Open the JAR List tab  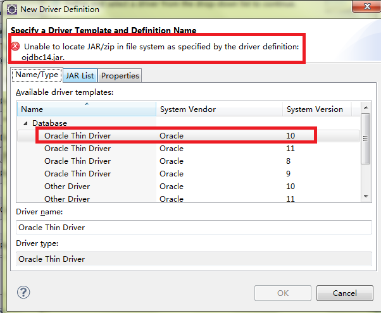point(80,75)
